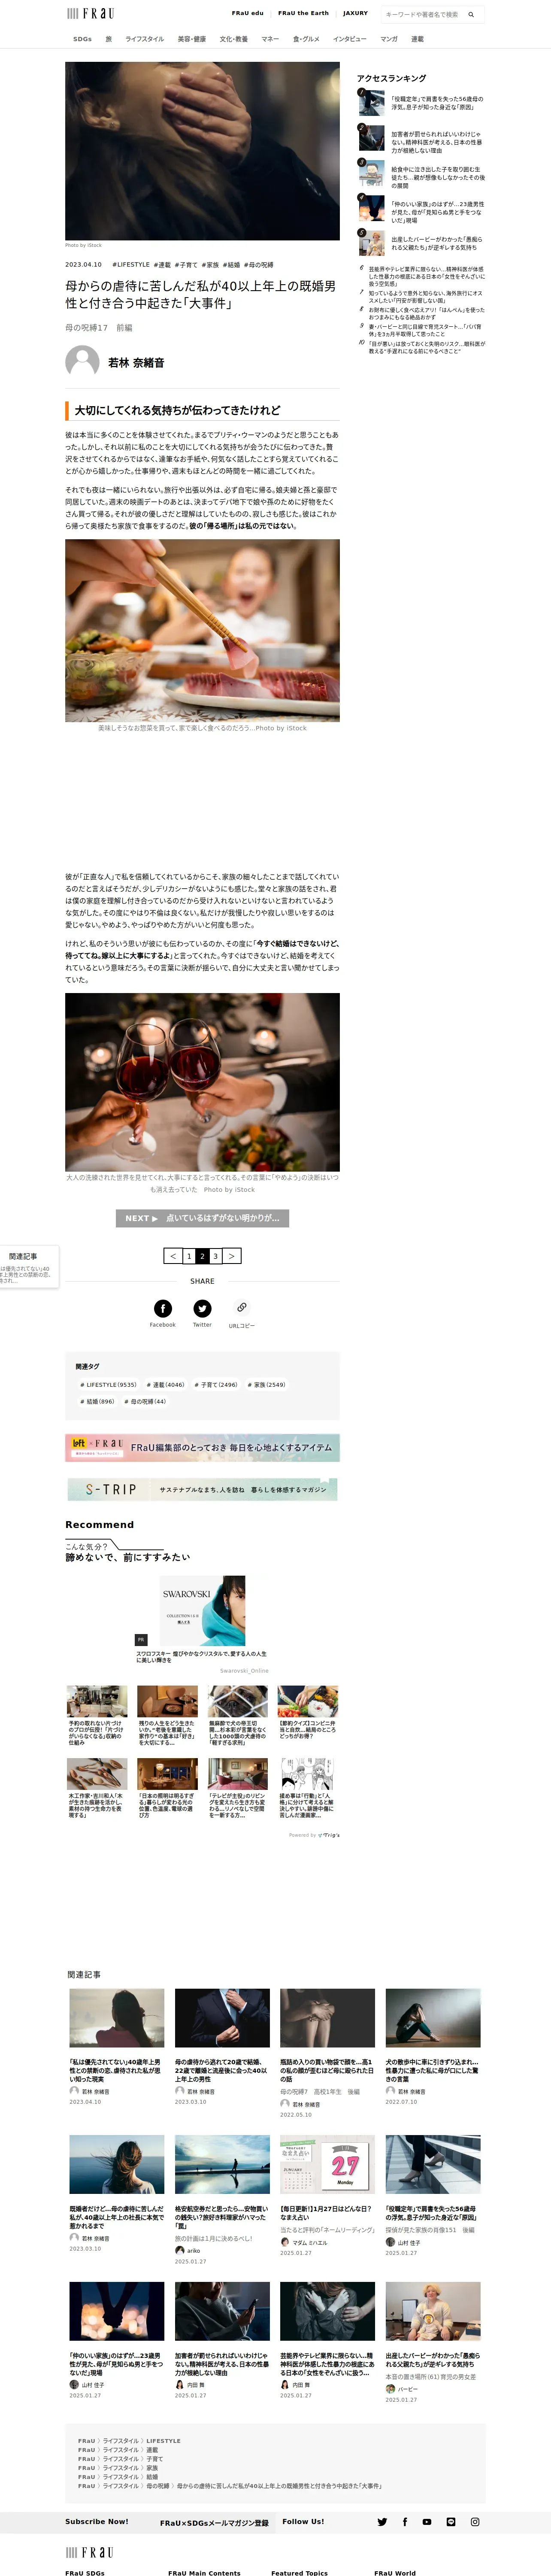Select page 3 in pagination
Viewport: 551px width, 2576px height.
[x=215, y=1256]
